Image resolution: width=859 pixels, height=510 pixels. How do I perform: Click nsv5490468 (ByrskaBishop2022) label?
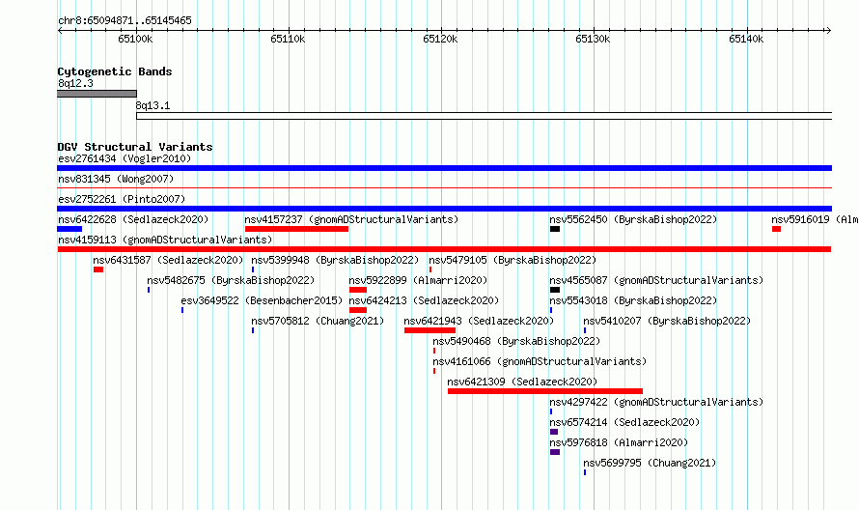point(516,341)
